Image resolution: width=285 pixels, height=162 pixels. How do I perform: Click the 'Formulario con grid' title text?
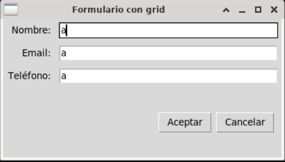(x=118, y=10)
